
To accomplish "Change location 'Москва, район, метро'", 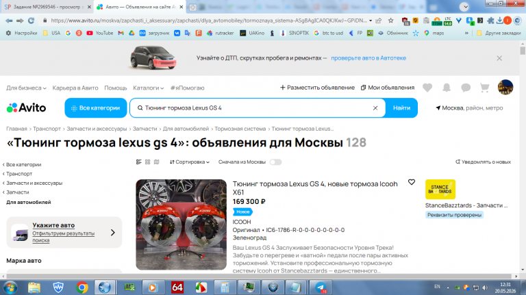I will coord(469,108).
